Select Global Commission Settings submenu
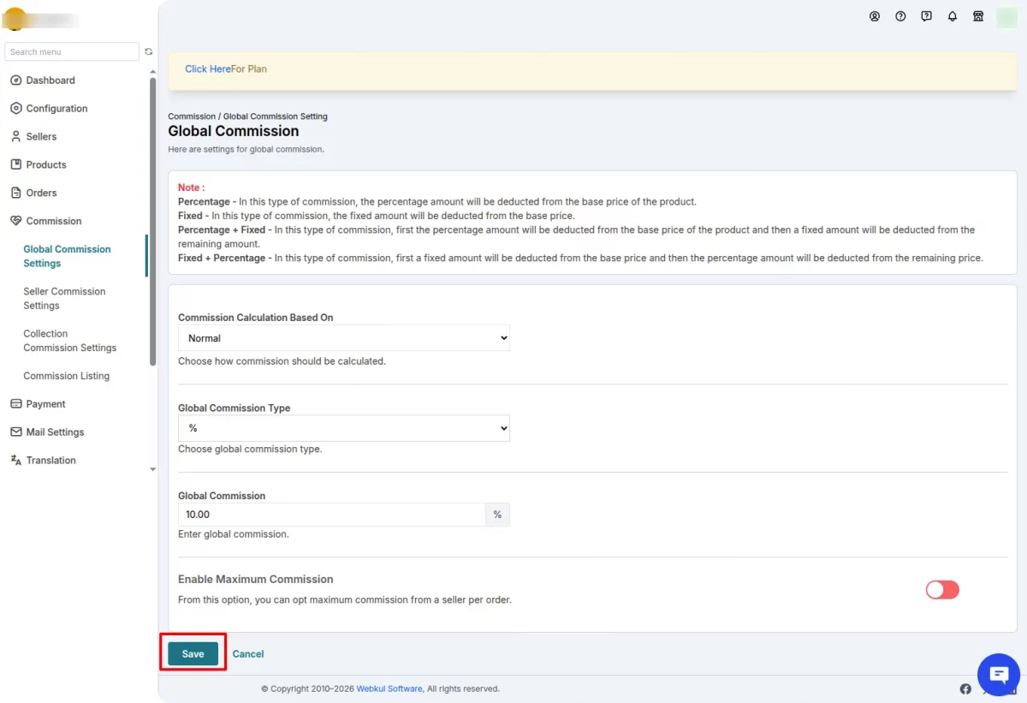 click(67, 256)
